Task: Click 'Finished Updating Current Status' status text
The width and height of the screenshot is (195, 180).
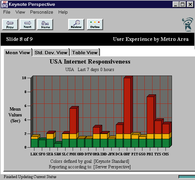Action: coord(30,177)
